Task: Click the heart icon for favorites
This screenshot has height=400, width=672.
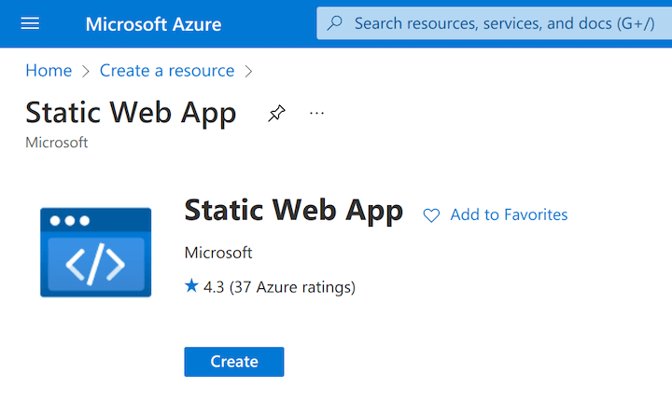Action: pyautogui.click(x=431, y=215)
